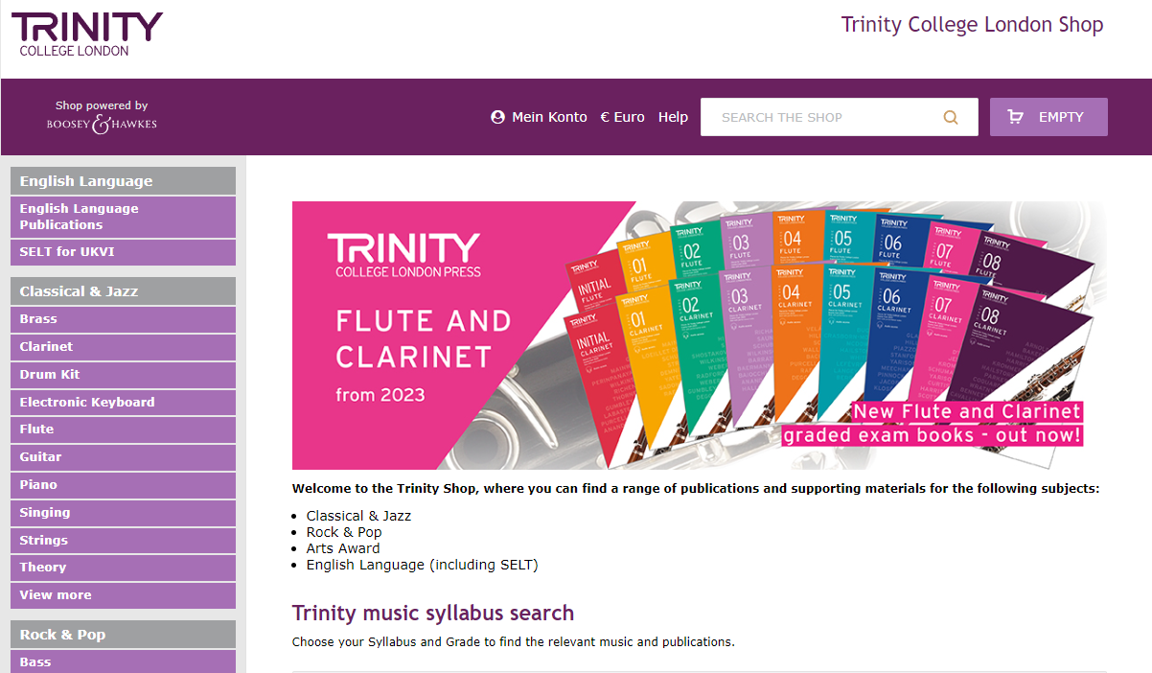Click the Flute and Clarinet banner
The height and width of the screenshot is (673, 1152).
pos(699,336)
